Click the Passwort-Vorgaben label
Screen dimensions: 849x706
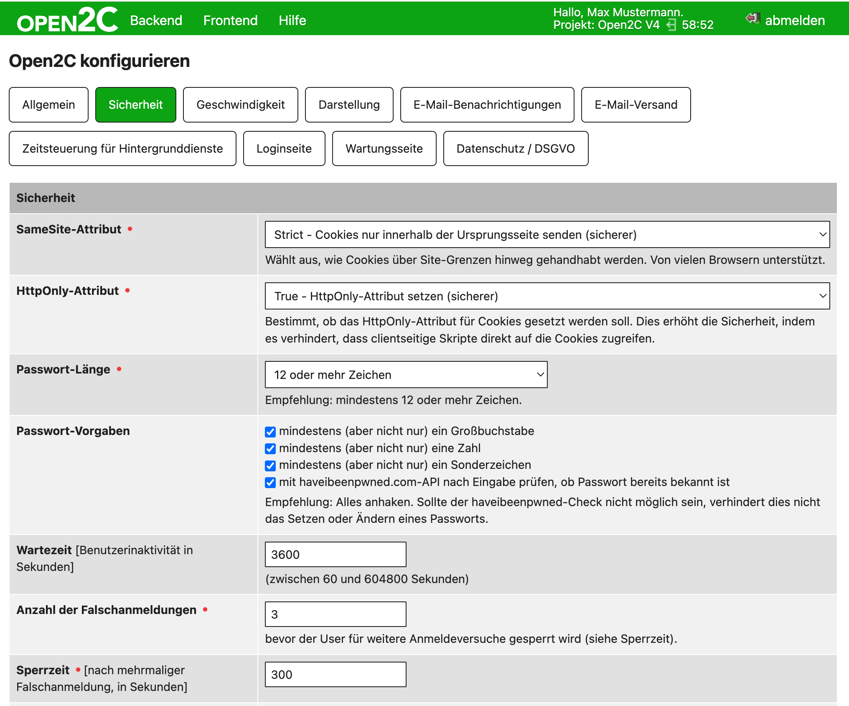73,431
